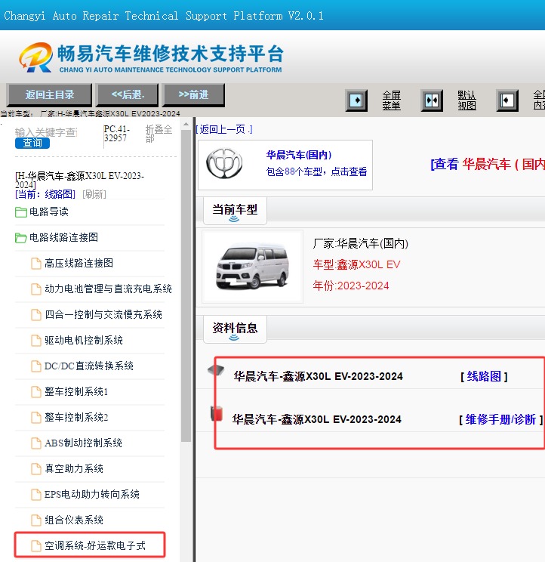Viewport: 545px width, 562px height.
Task: Open 四合一控制与交流慢充系统 item
Action: pyautogui.click(x=103, y=315)
